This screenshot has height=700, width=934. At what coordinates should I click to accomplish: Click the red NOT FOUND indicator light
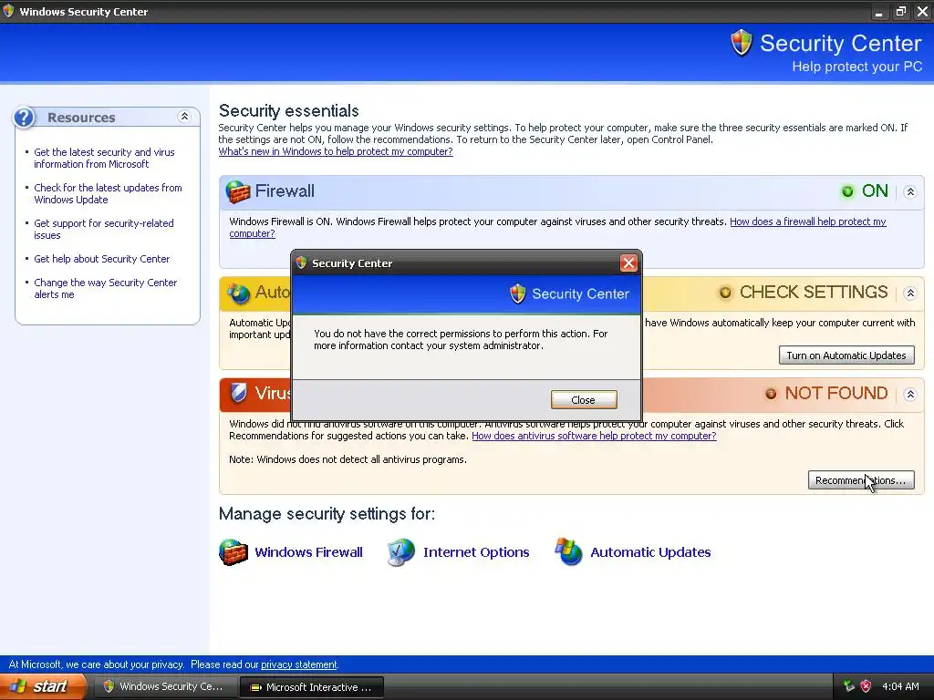coord(771,394)
